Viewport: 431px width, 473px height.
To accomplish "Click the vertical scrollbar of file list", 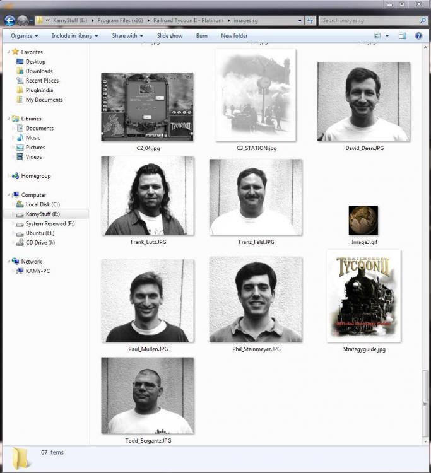I will 425,404.
